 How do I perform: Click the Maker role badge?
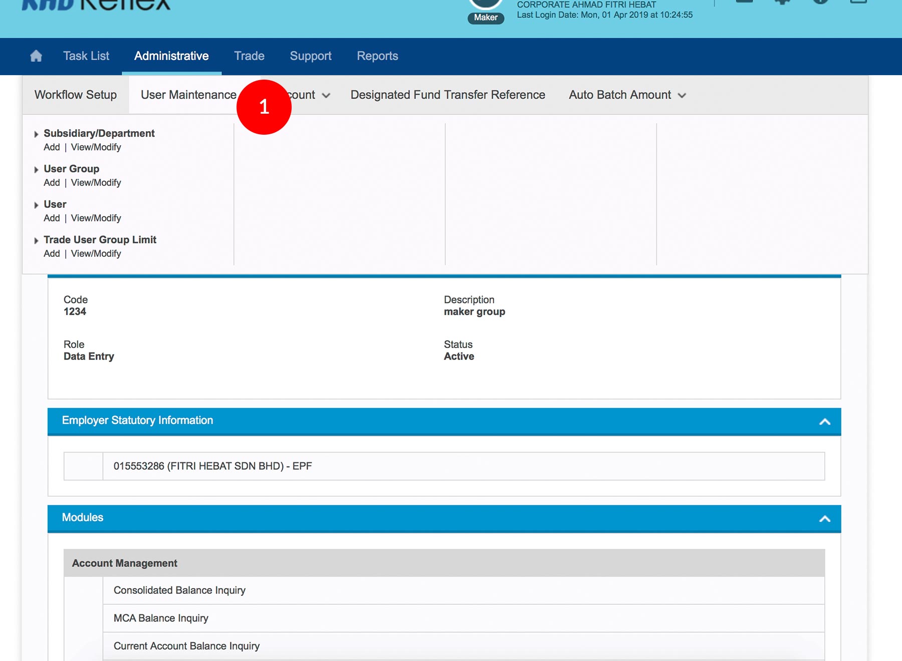tap(486, 18)
